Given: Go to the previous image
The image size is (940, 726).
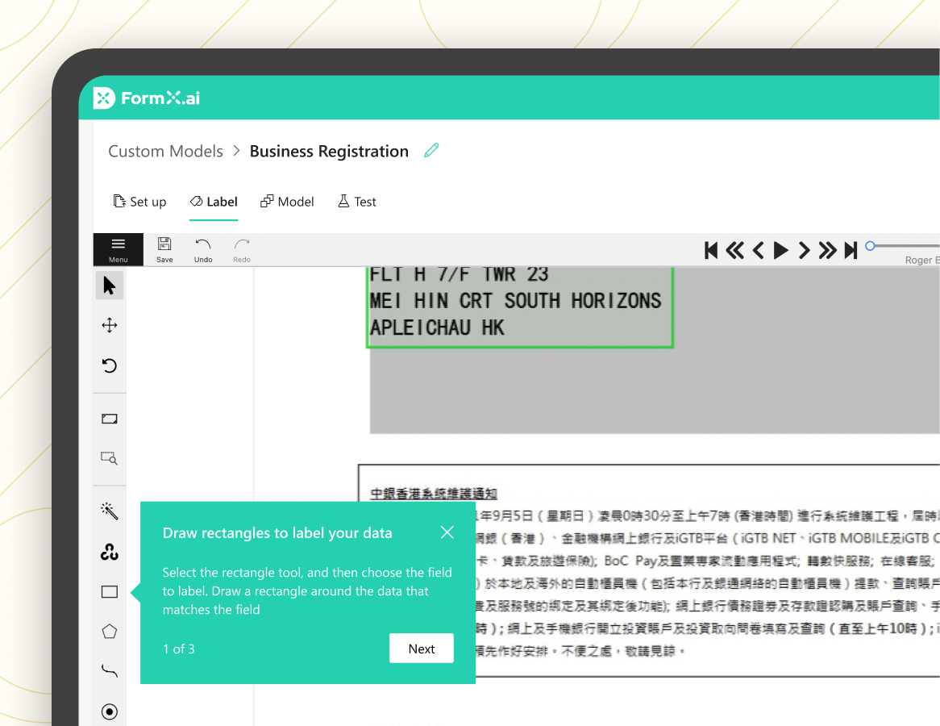Looking at the screenshot, I should coord(759,250).
